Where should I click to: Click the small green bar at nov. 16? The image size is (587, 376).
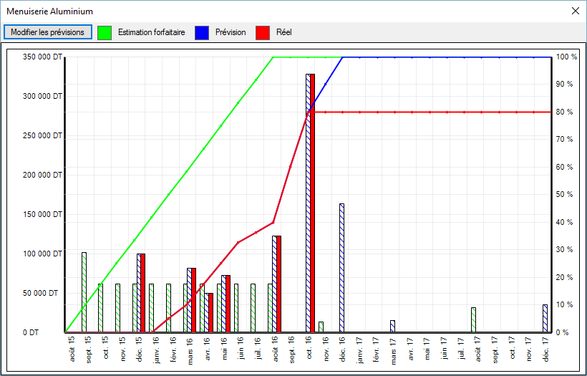pyautogui.click(x=321, y=327)
